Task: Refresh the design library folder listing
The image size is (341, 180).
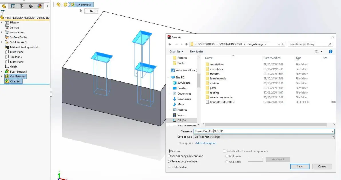Action: (x=283, y=44)
